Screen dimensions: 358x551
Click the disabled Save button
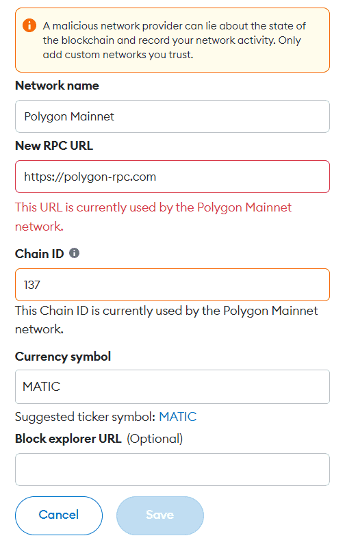(x=160, y=515)
